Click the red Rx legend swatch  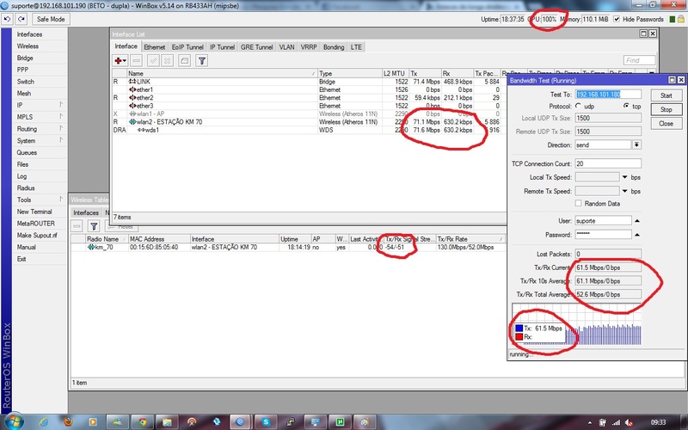(519, 337)
